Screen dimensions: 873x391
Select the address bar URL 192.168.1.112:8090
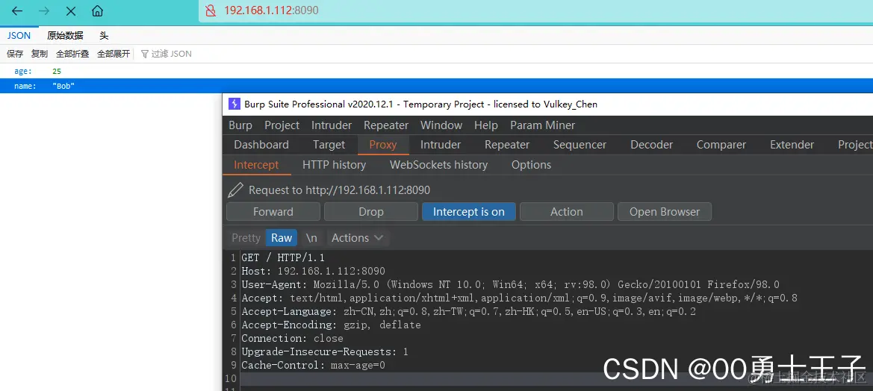click(x=271, y=10)
